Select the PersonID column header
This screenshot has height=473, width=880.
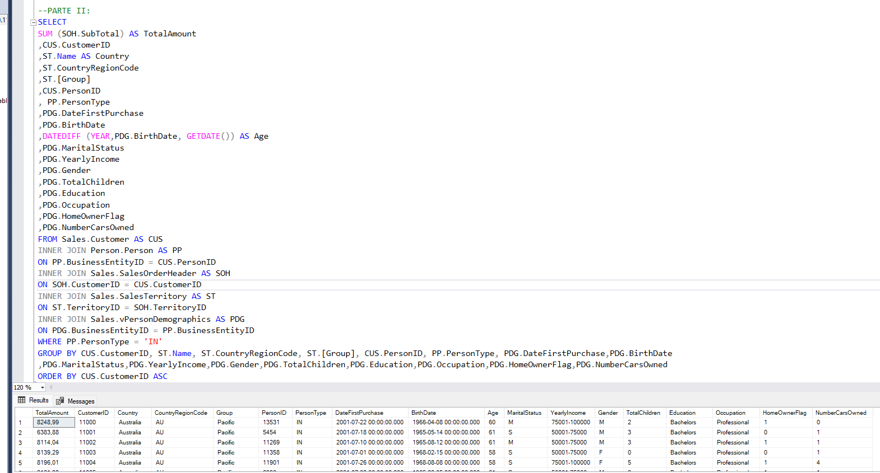coord(275,413)
